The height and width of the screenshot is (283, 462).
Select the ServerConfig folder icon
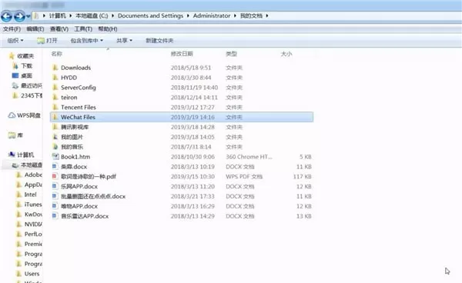pyautogui.click(x=55, y=88)
